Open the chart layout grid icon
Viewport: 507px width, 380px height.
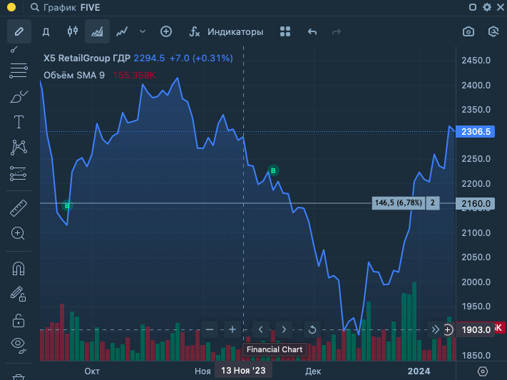pos(285,31)
